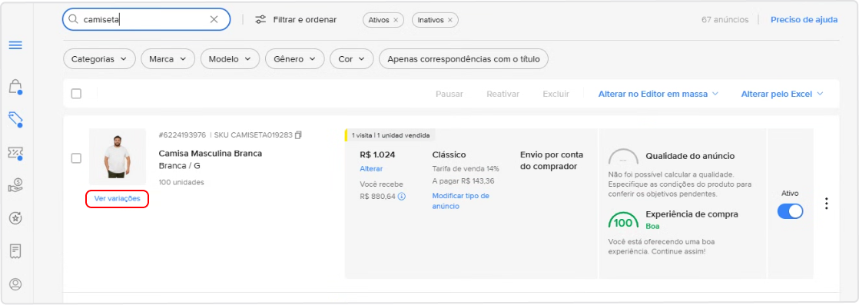The height and width of the screenshot is (305, 859).
Task: Open the Preciso de ajuda link
Action: point(804,20)
